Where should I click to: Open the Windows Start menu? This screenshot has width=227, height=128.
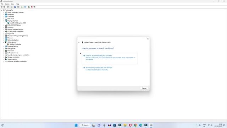click(76, 125)
